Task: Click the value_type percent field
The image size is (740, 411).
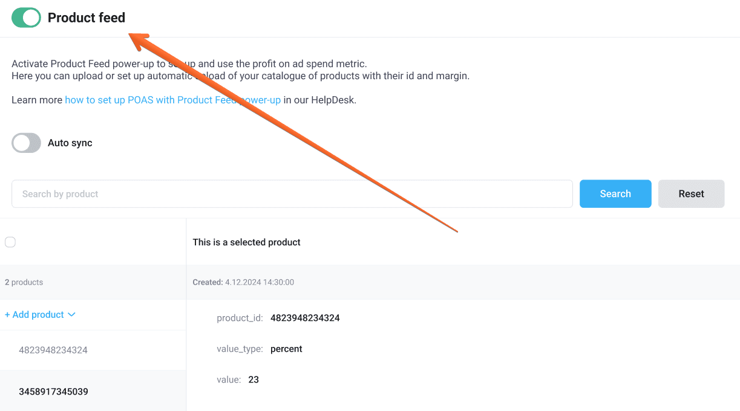Action: [286, 349]
